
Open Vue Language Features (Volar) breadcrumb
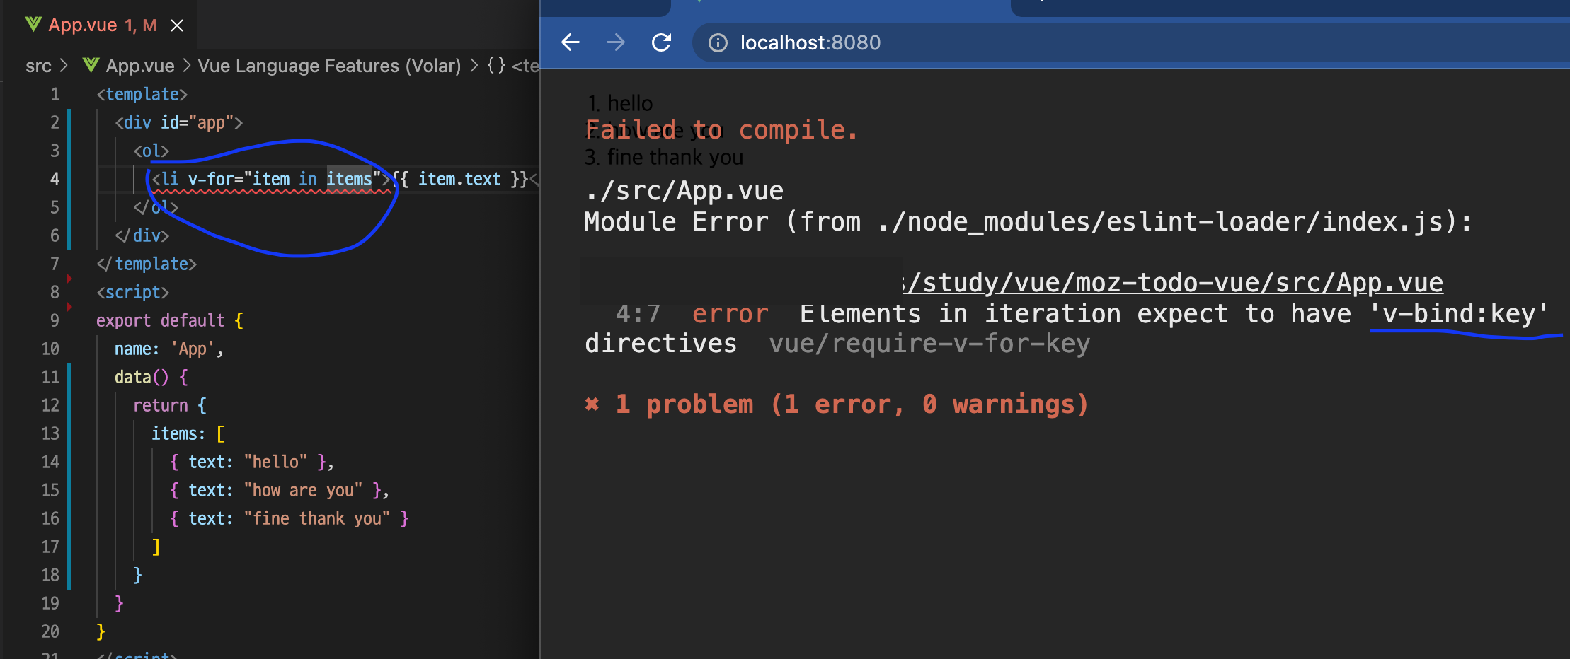coord(329,66)
